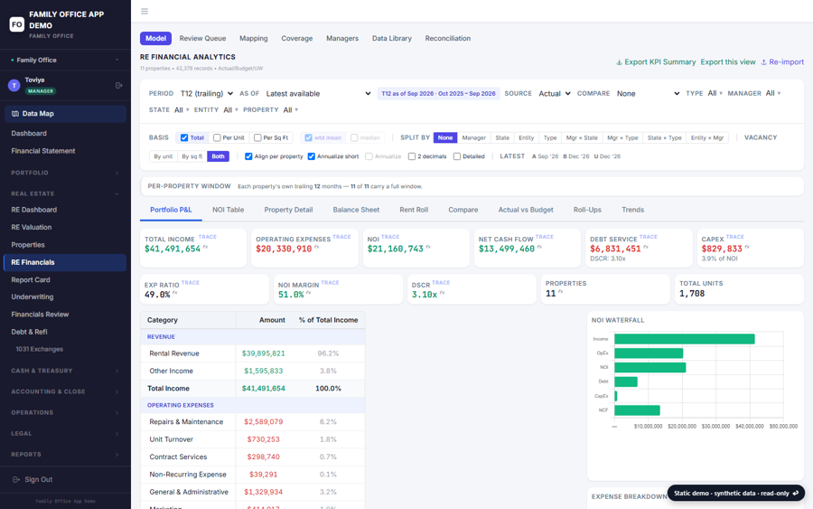Click the Data Map icon
Screen dimensions: 813x509
[15, 114]
